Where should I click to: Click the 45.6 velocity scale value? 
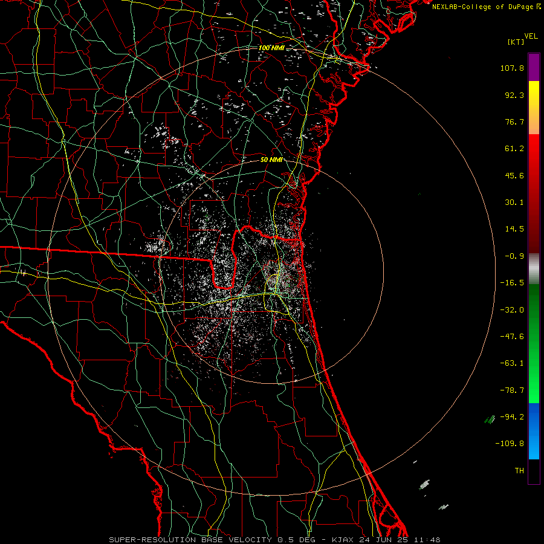[514, 175]
